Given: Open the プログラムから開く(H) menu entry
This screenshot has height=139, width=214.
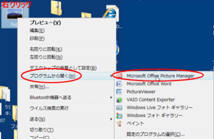Looking at the screenshot, I should (x=52, y=76).
